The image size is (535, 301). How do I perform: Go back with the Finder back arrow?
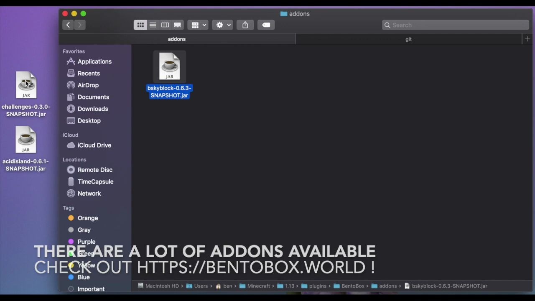click(68, 25)
